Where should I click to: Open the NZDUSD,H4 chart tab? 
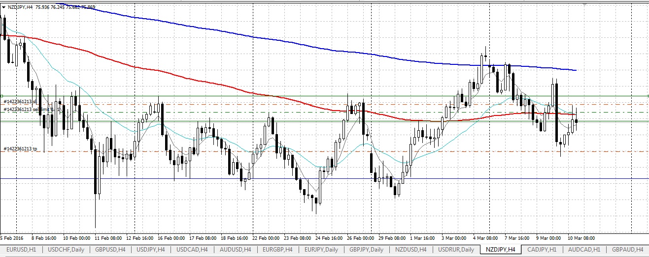[410, 250]
